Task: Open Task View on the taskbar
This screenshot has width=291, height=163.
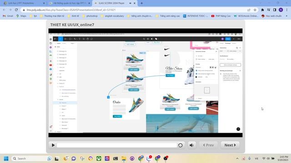Action: 56,158
